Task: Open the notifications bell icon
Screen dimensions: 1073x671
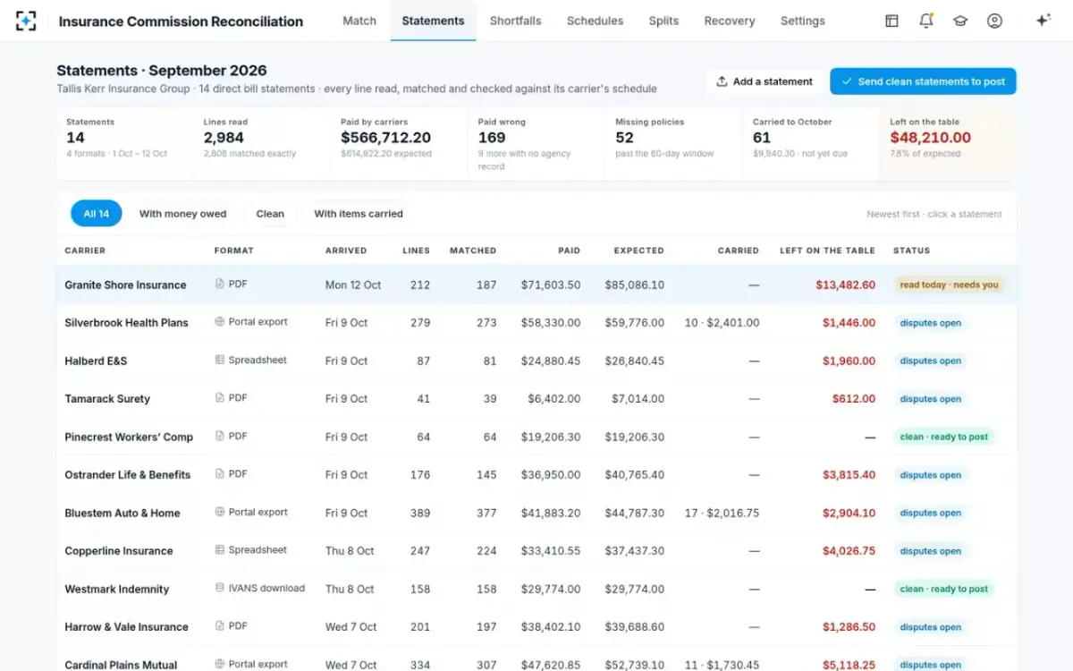Action: tap(926, 21)
